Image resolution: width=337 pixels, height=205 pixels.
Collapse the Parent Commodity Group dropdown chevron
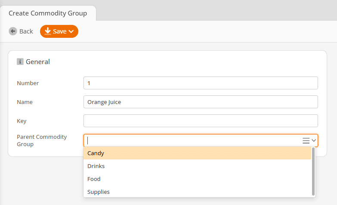point(314,141)
